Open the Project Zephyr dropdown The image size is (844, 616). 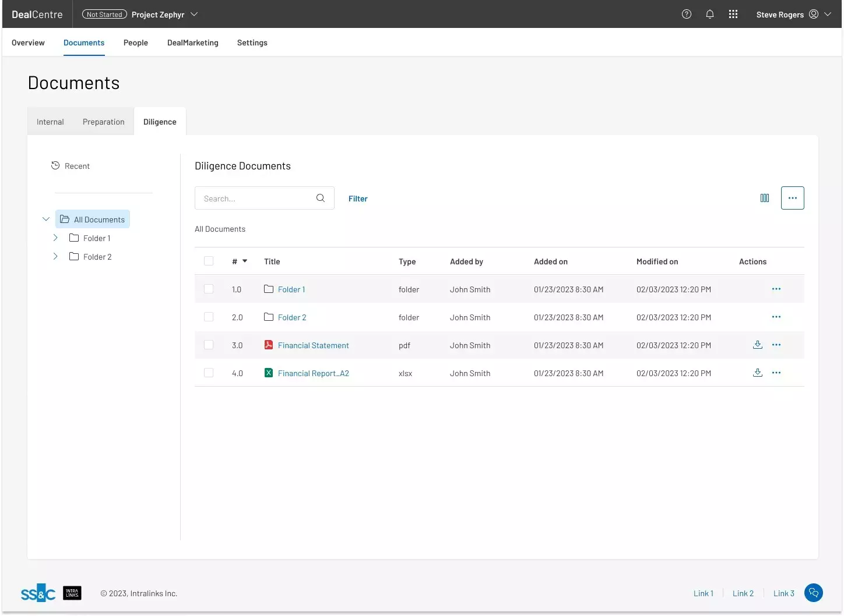pyautogui.click(x=194, y=15)
